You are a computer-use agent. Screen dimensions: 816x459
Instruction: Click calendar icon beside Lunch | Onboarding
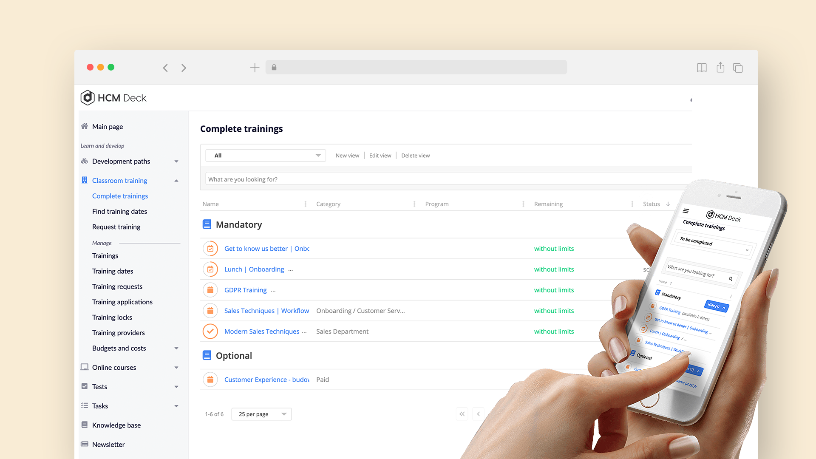[210, 269]
